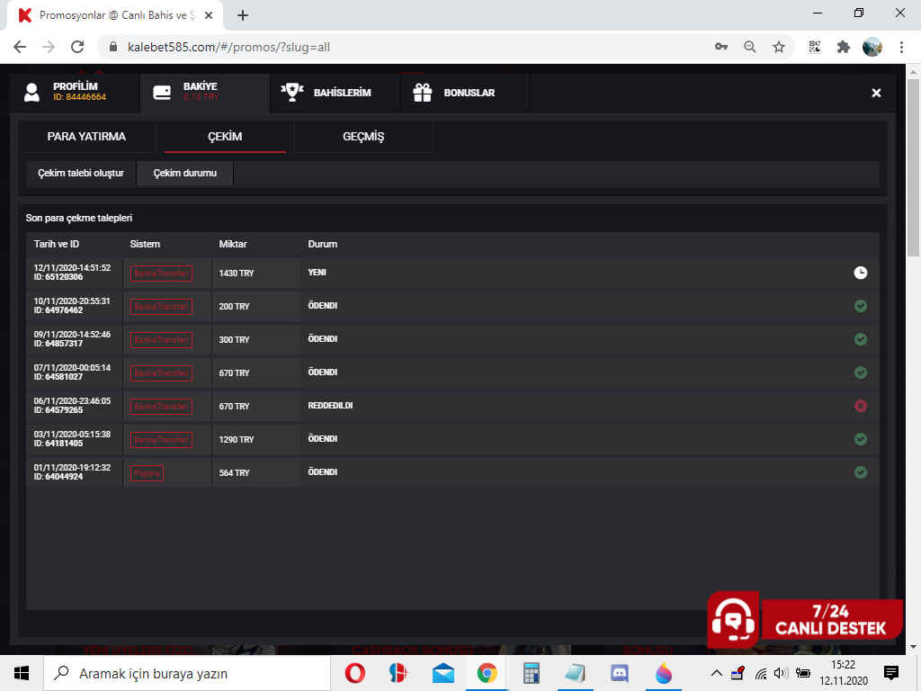The image size is (921, 691).
Task: Click row ID: 65120306 date cell
Action: 74,273
